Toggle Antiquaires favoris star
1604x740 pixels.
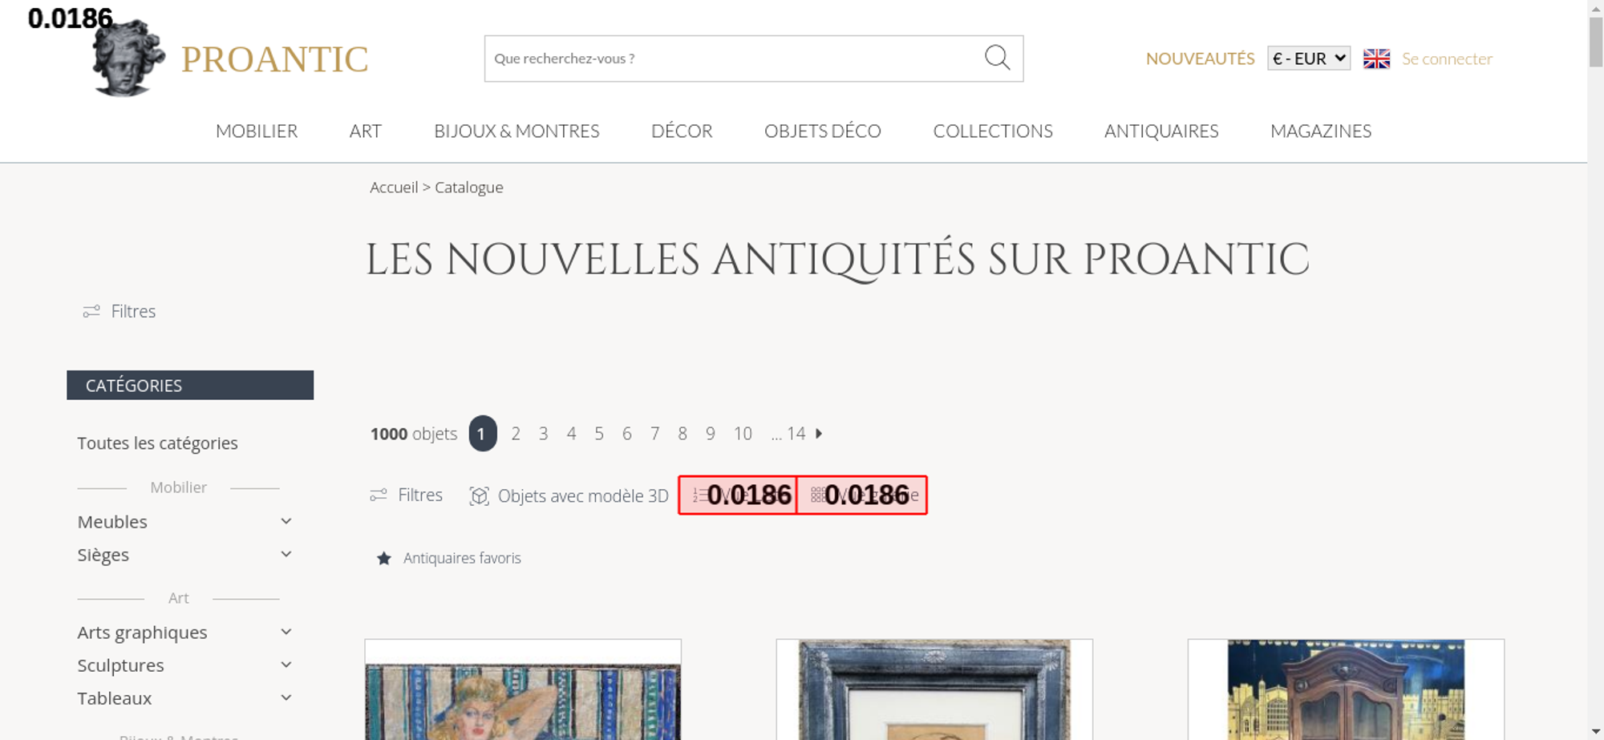click(x=384, y=558)
